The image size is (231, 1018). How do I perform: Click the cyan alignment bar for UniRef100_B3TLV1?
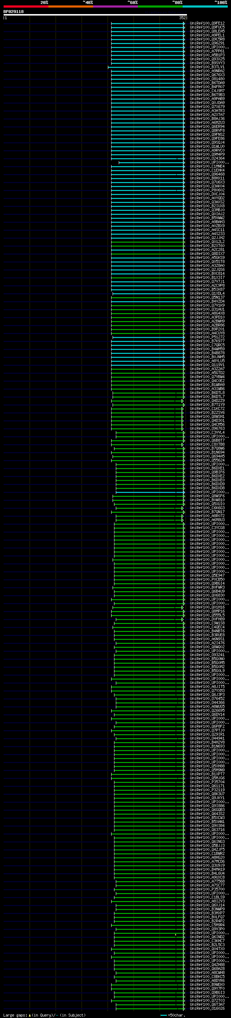click(147, 67)
